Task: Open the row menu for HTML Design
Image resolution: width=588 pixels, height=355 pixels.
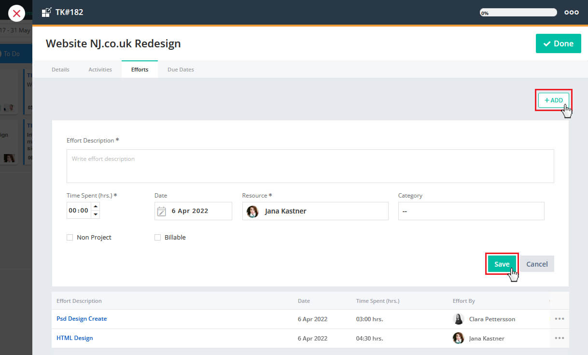Action: pos(560,338)
